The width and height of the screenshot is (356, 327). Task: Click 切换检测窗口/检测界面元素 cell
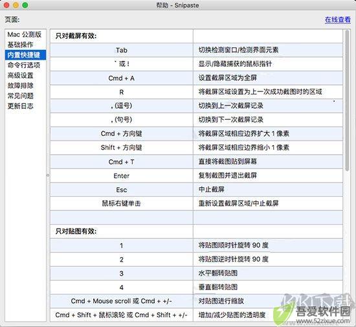click(x=268, y=51)
